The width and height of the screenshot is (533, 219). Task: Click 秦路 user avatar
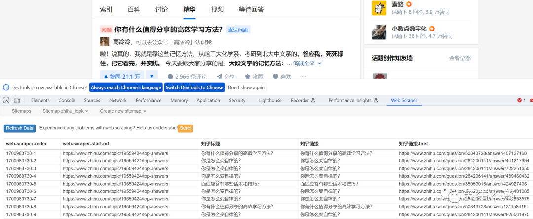pyautogui.click(x=380, y=8)
